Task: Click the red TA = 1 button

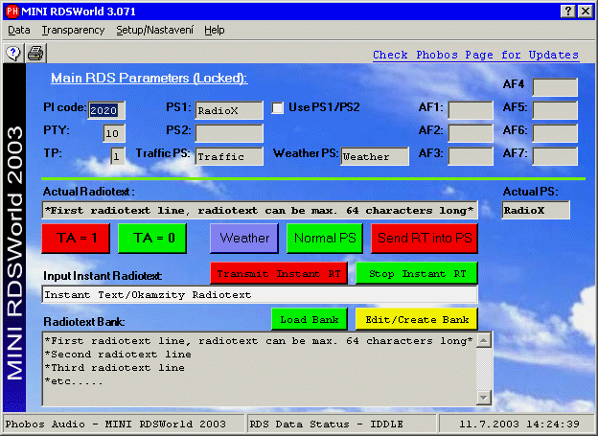Action: coord(76,239)
